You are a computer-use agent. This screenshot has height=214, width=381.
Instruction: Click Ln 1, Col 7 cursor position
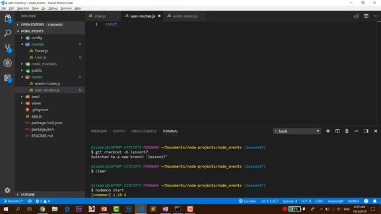[270, 201]
